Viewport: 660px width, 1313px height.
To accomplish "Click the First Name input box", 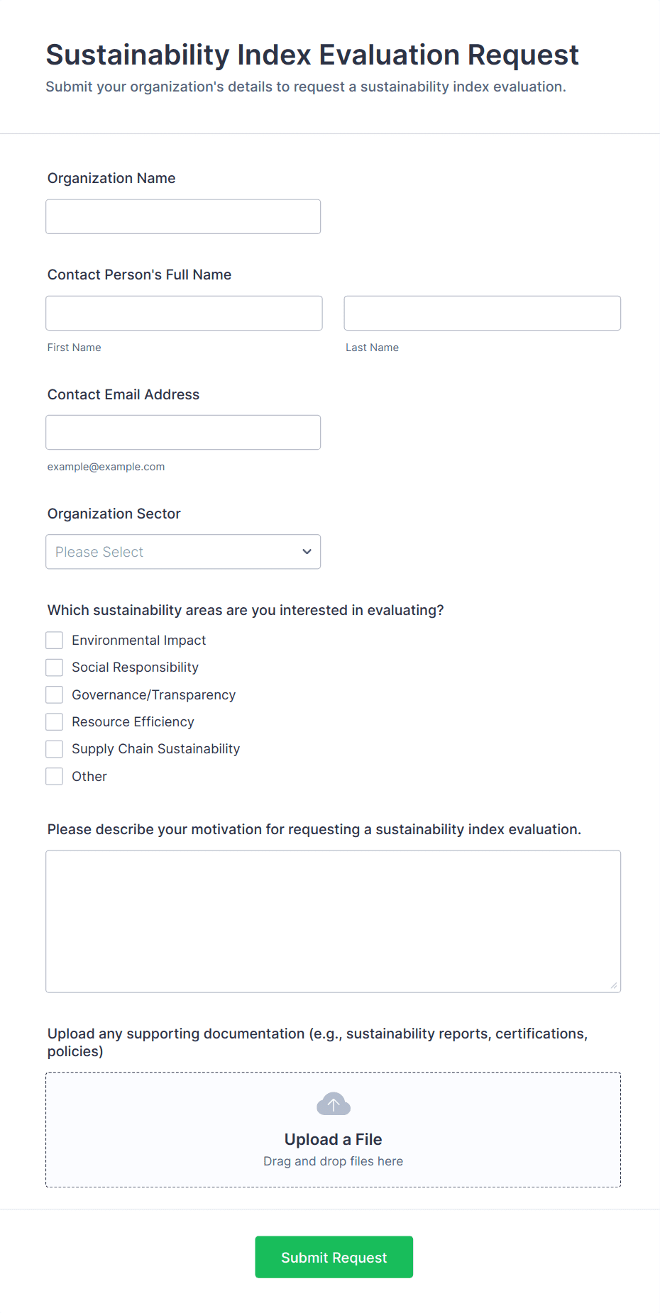I will [x=184, y=313].
